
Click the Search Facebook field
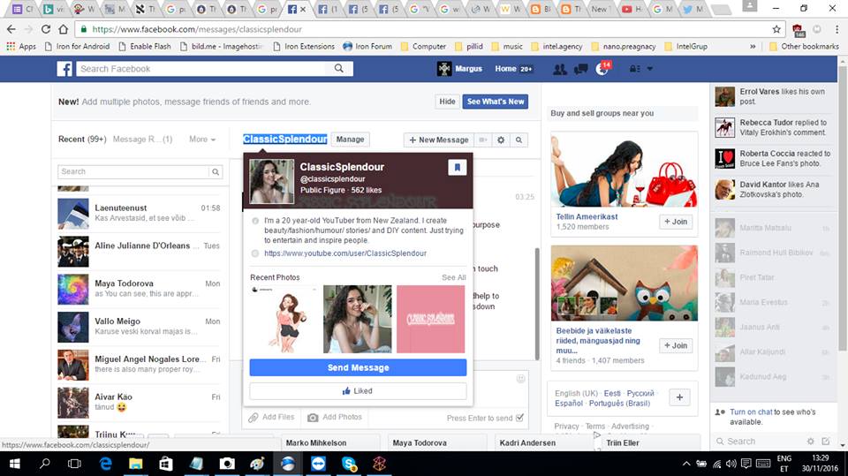[201, 69]
